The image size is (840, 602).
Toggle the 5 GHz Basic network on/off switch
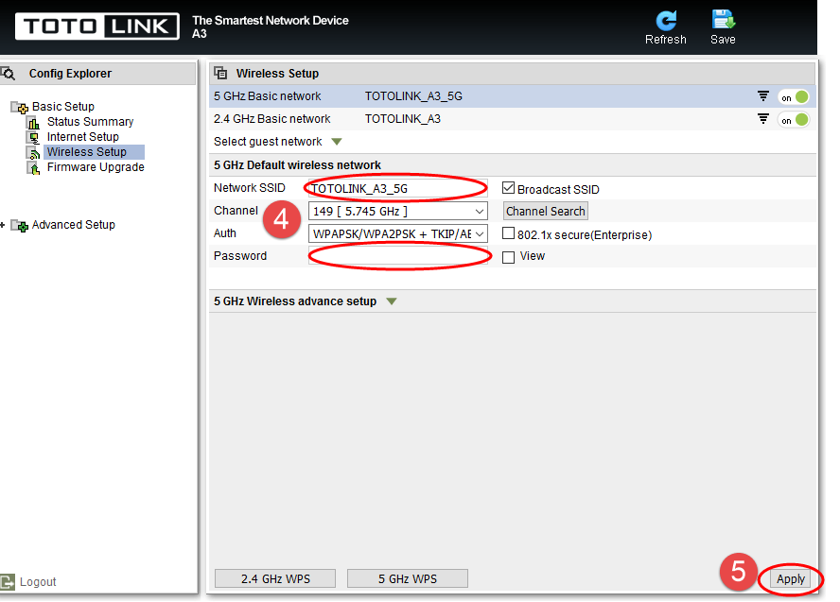[x=794, y=96]
